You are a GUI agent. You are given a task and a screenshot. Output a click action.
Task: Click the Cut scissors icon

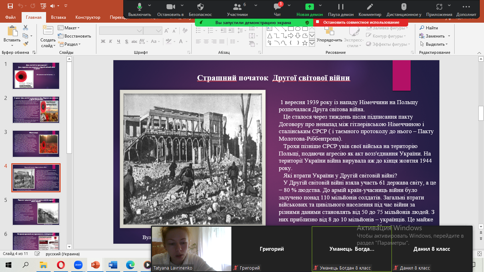coord(26,28)
